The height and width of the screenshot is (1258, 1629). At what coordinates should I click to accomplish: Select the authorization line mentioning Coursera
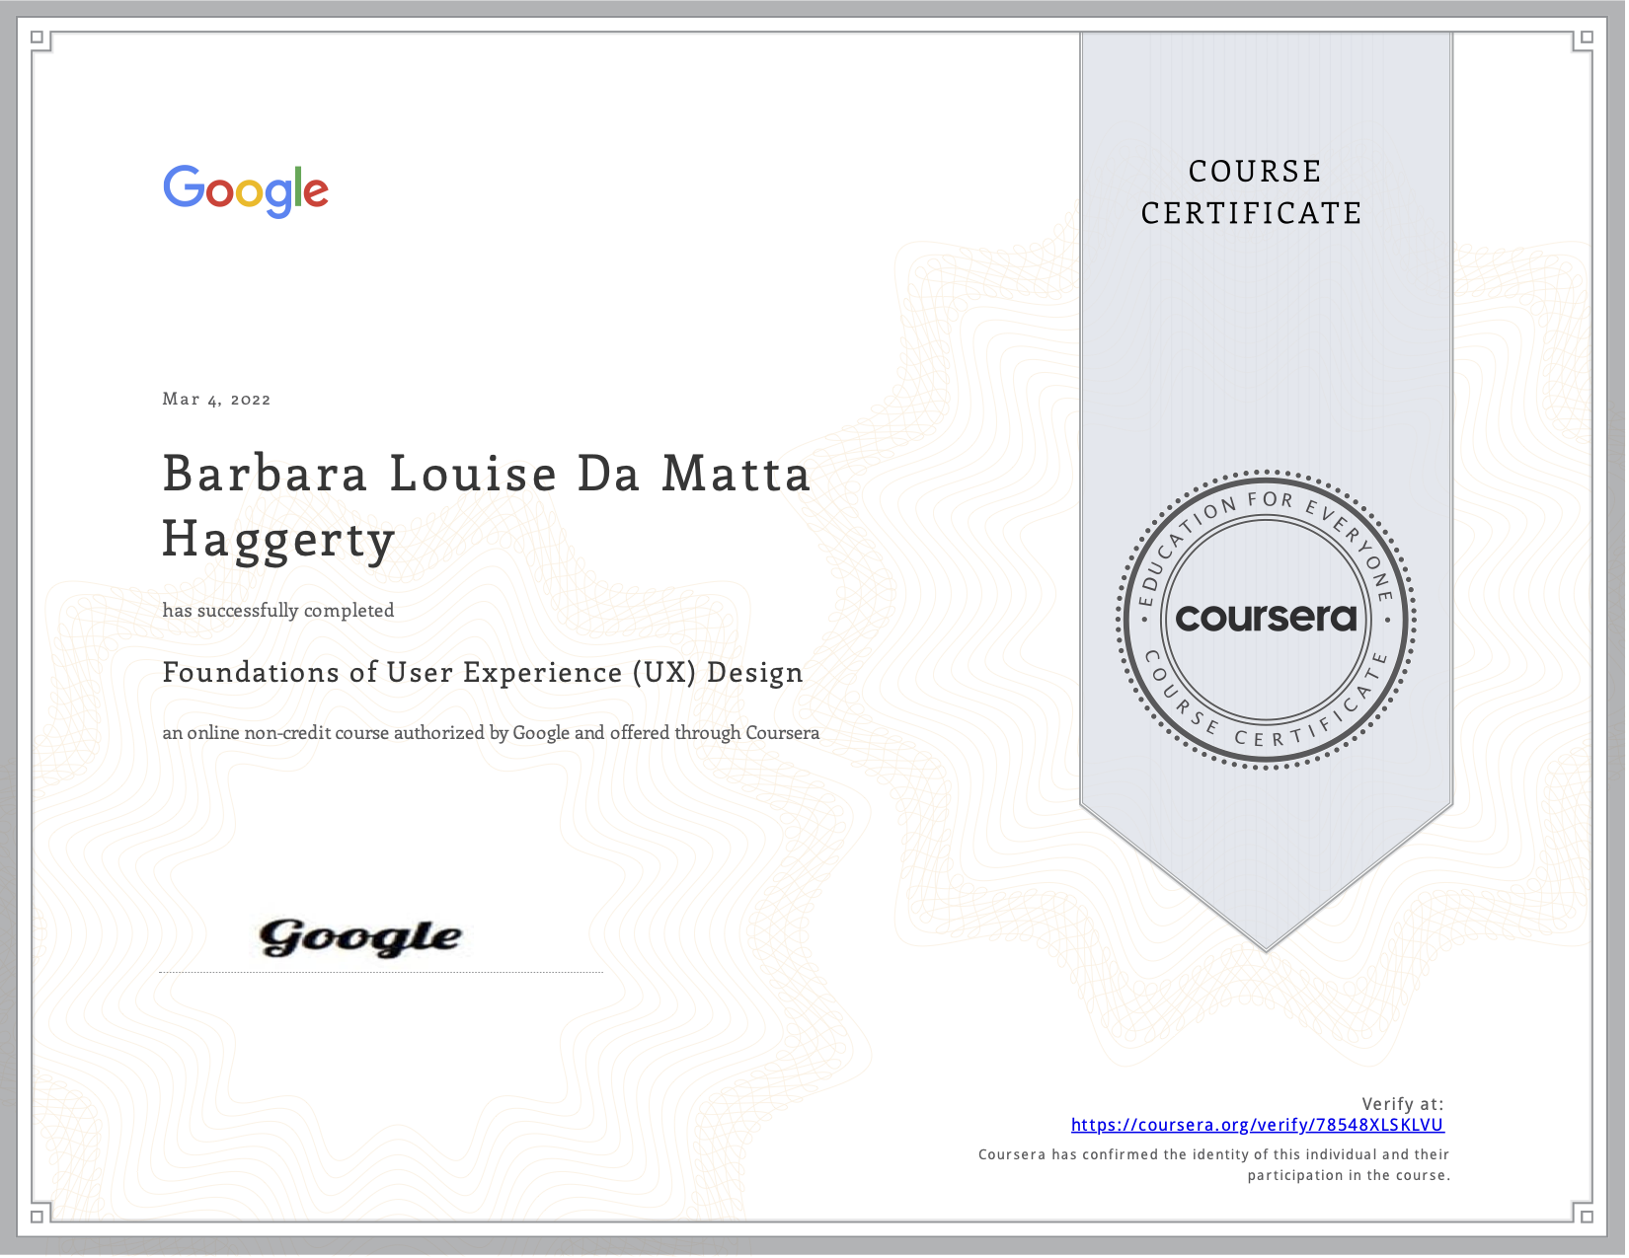(x=491, y=733)
